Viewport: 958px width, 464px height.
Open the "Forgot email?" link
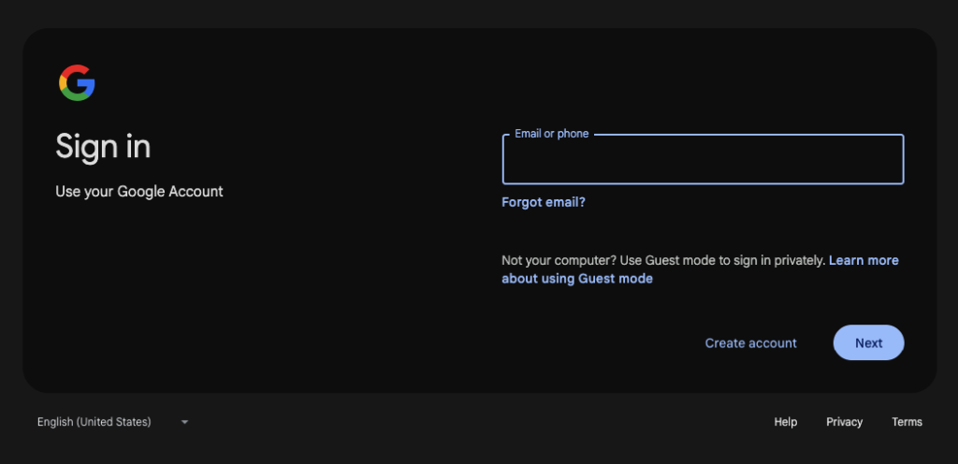coord(544,202)
